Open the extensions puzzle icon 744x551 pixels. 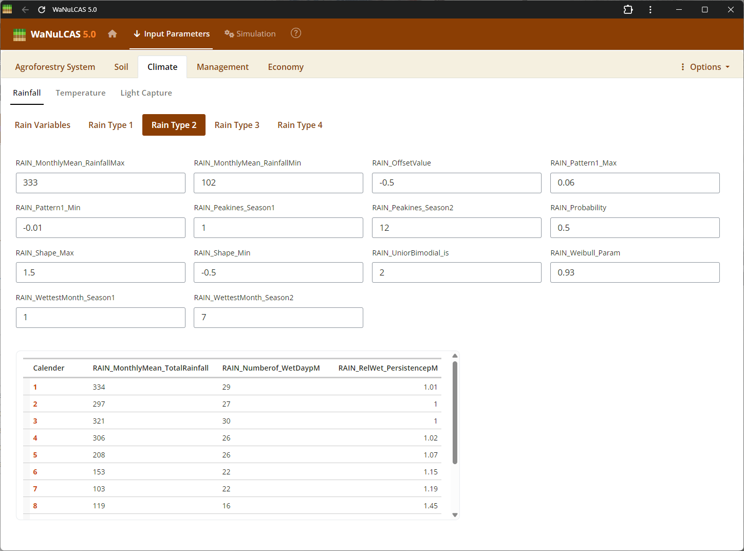coord(628,10)
